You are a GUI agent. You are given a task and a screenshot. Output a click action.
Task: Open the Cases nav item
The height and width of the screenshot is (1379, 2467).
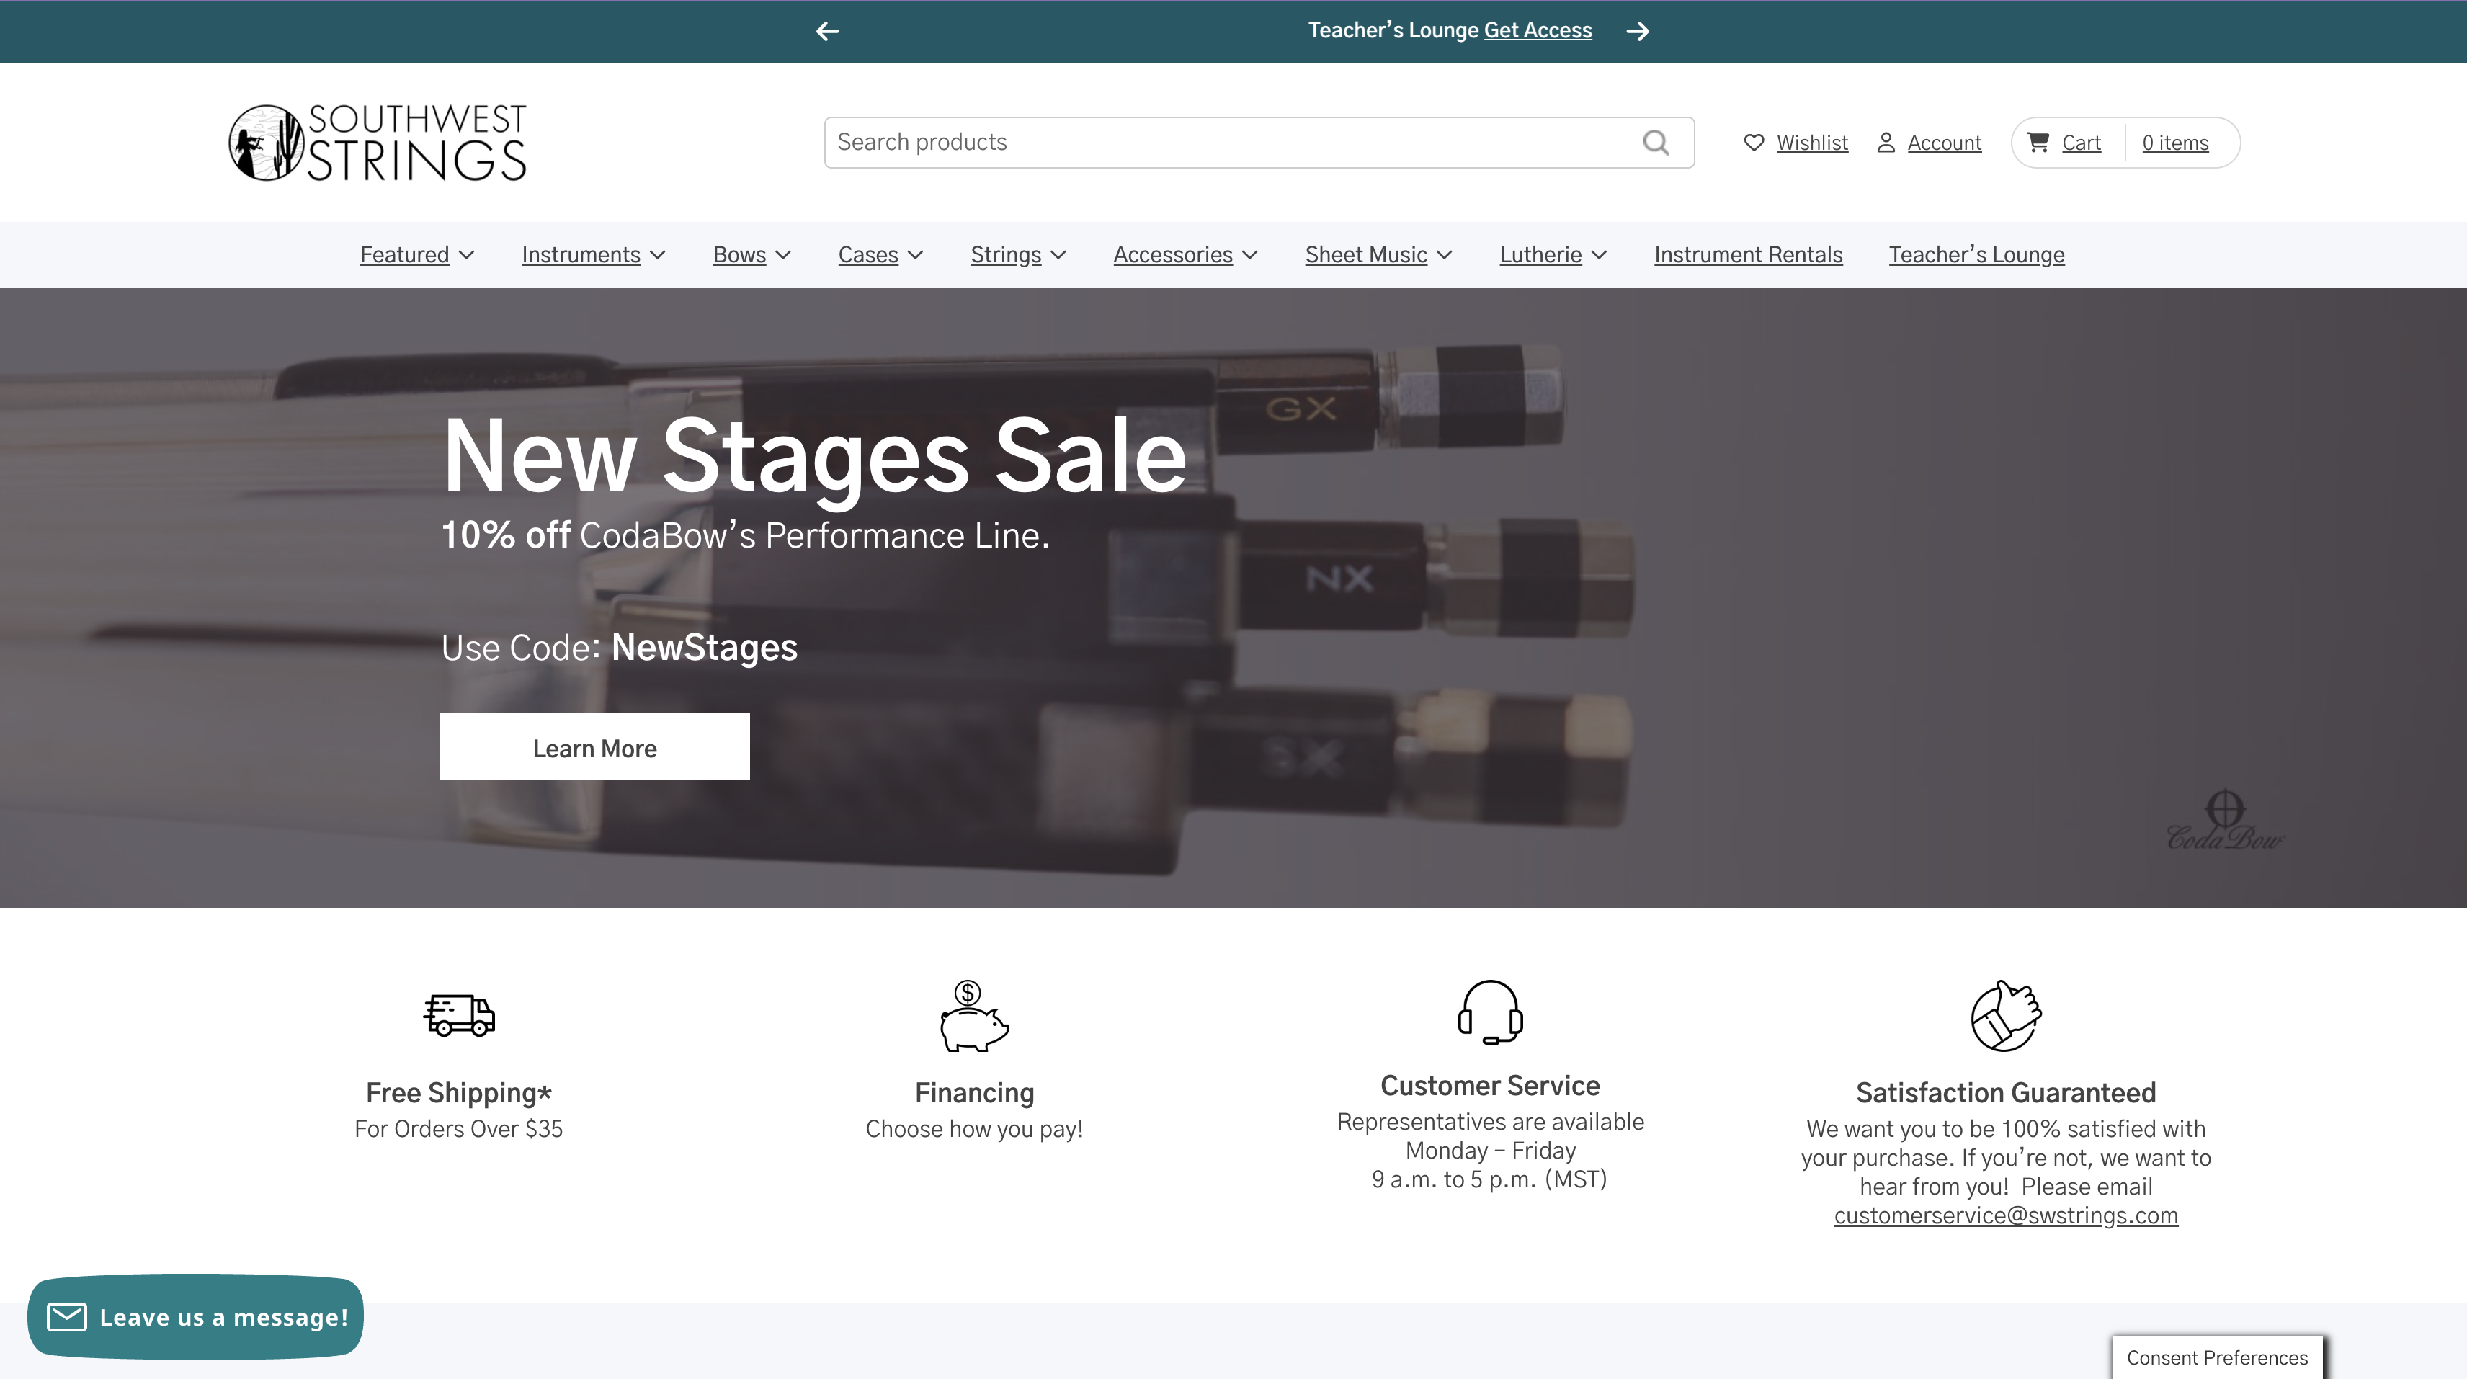point(867,255)
